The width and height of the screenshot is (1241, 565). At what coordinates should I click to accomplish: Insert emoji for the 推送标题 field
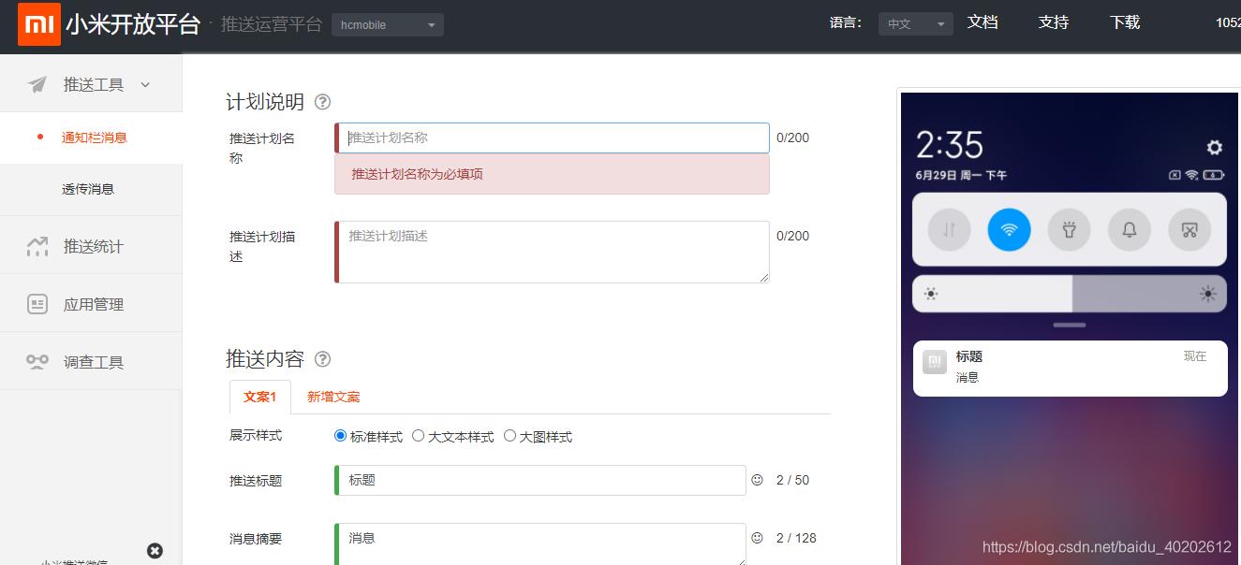[755, 480]
